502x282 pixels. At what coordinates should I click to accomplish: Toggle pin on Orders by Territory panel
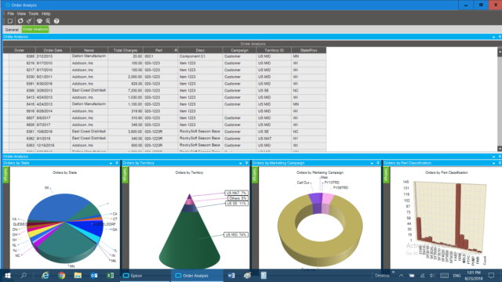(x=246, y=163)
